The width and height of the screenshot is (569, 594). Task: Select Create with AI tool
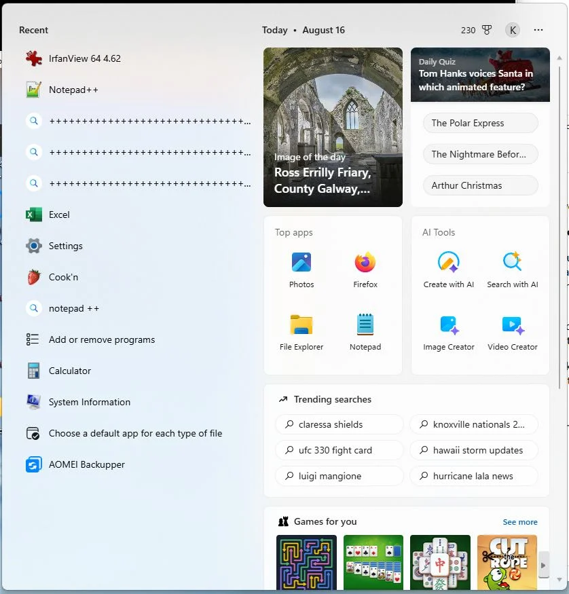pyautogui.click(x=449, y=270)
